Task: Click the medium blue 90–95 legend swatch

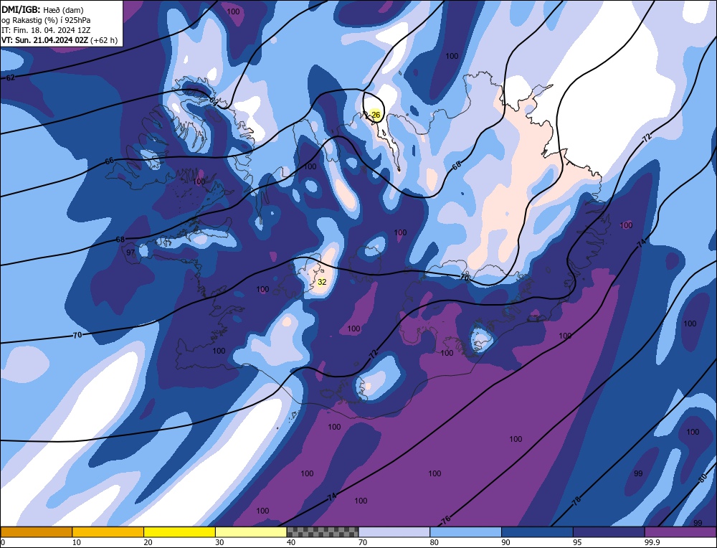Action: (x=537, y=532)
